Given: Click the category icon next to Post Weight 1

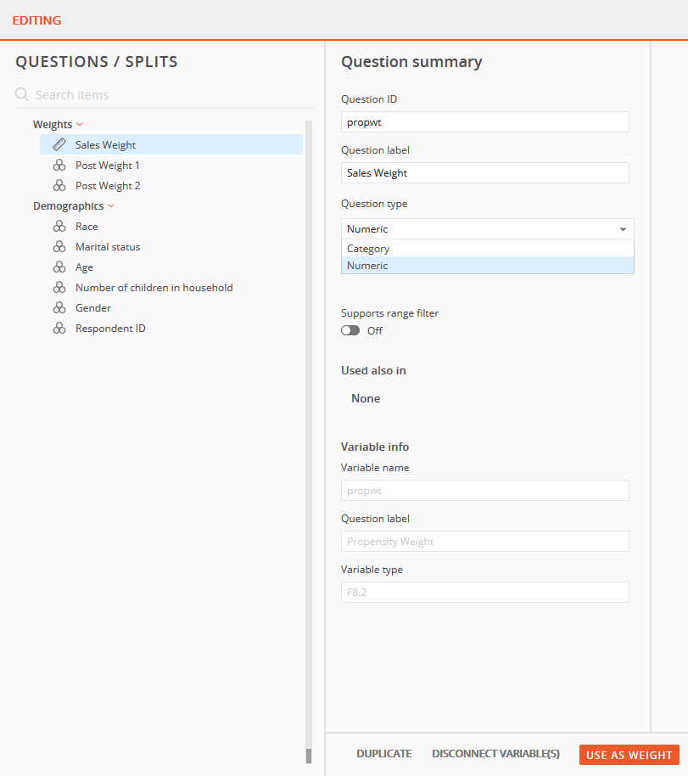Looking at the screenshot, I should [59, 165].
